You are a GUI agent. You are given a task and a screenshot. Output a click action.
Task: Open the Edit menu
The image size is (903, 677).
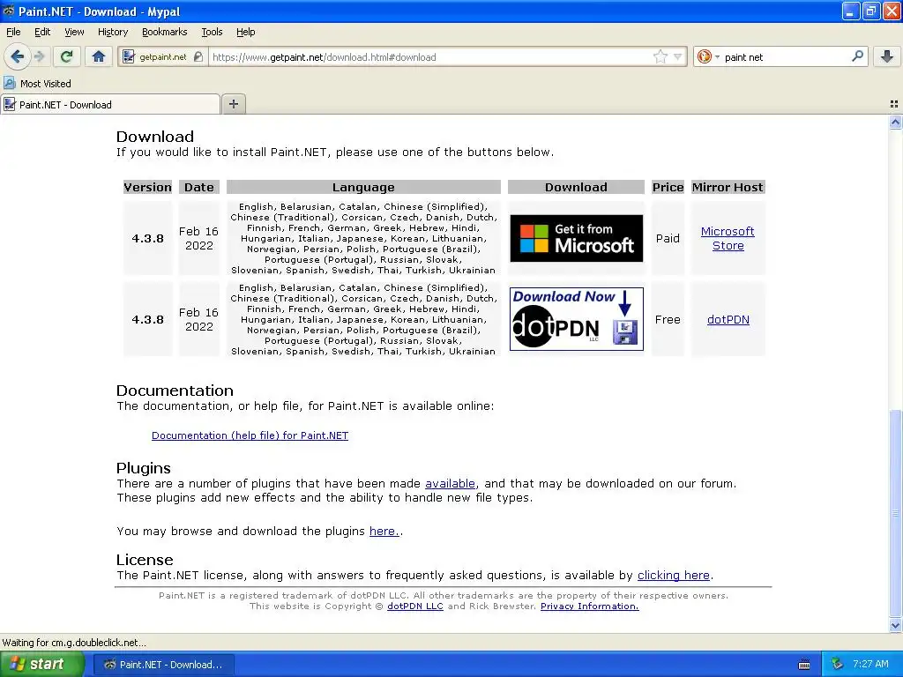pos(42,32)
